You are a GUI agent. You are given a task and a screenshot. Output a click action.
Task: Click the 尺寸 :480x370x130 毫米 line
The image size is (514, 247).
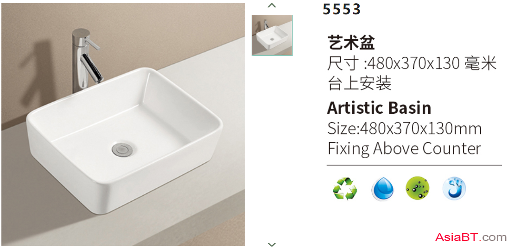tap(412, 63)
